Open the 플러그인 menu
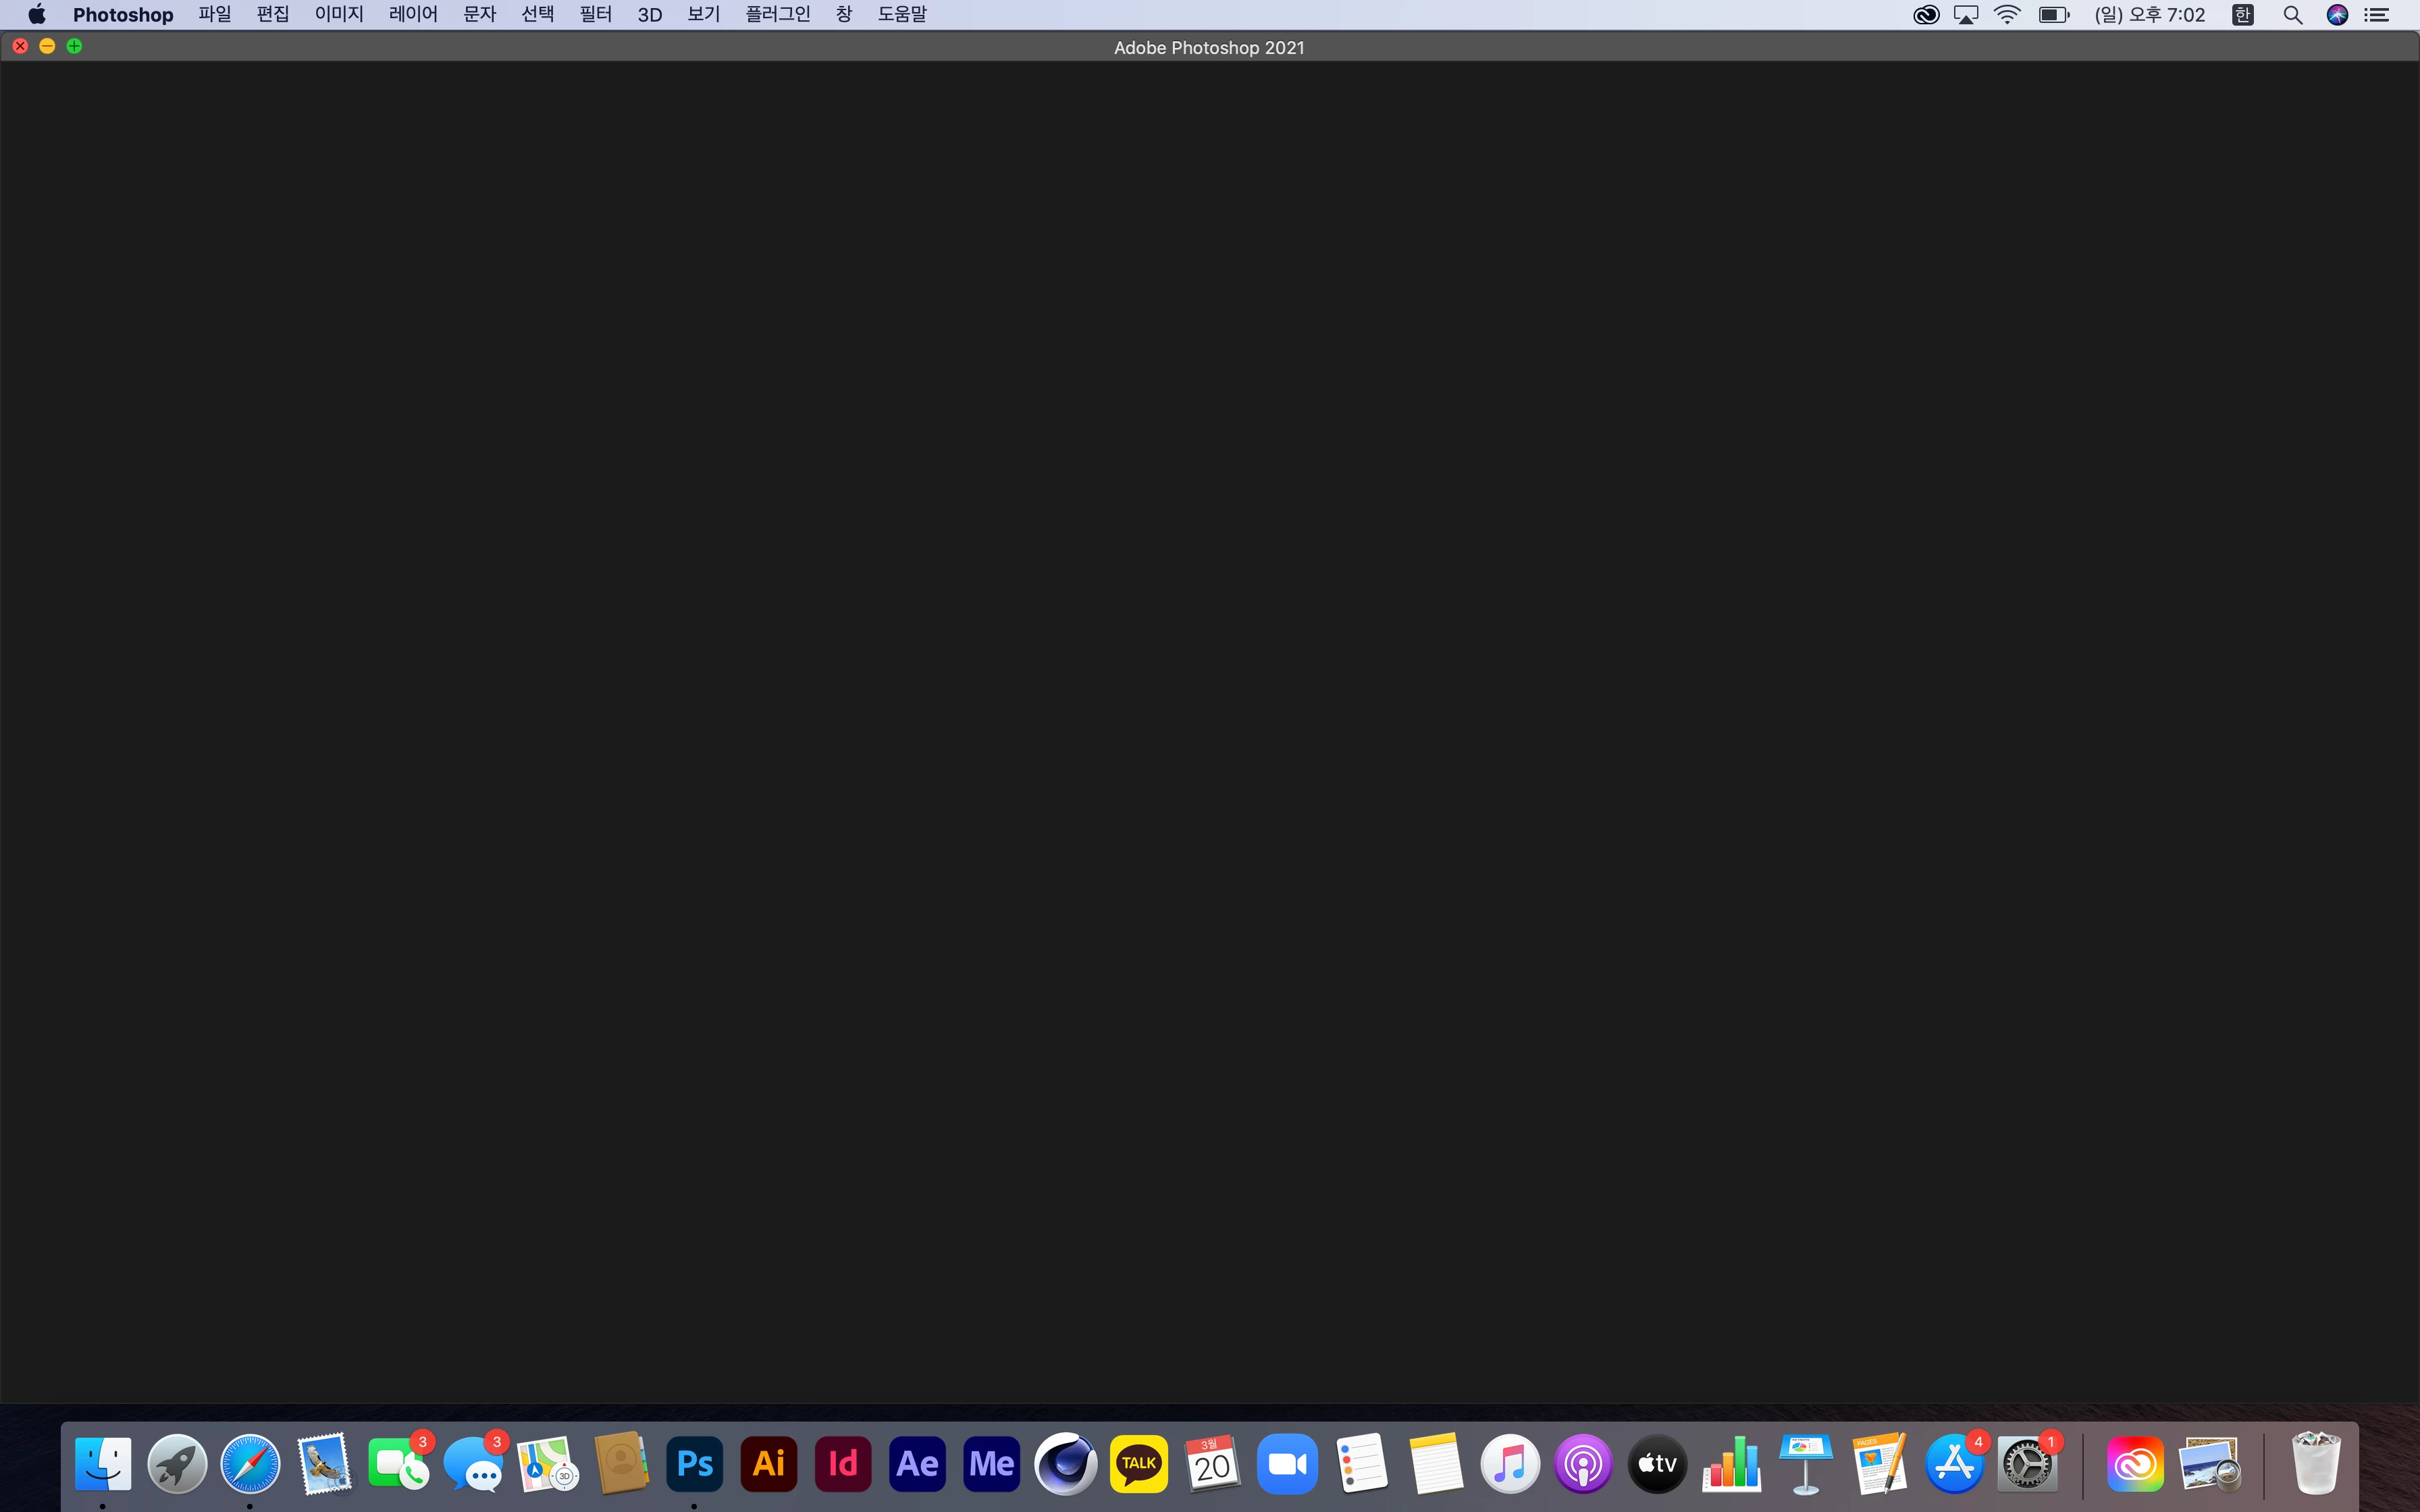Screen dimensions: 2420x1512 point(777,15)
